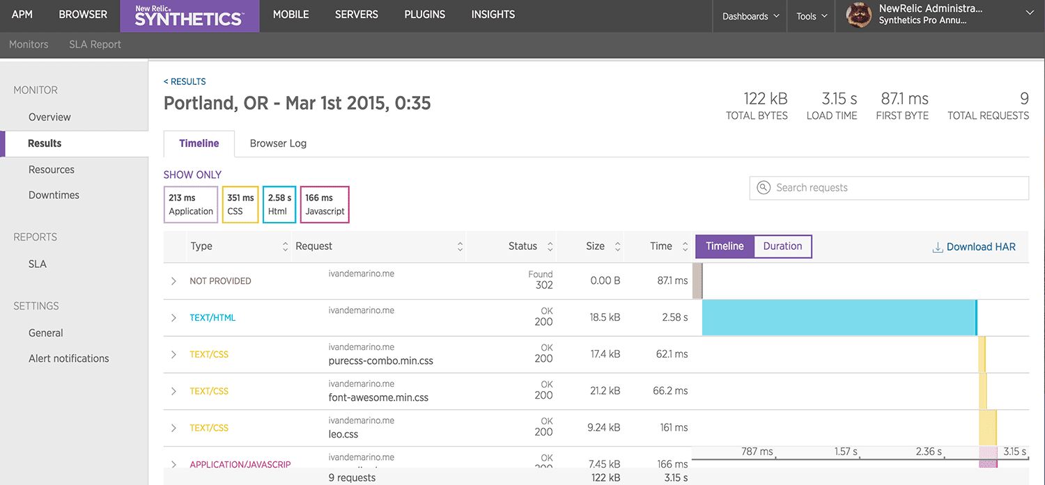Sort by Time column arrows

click(x=685, y=246)
